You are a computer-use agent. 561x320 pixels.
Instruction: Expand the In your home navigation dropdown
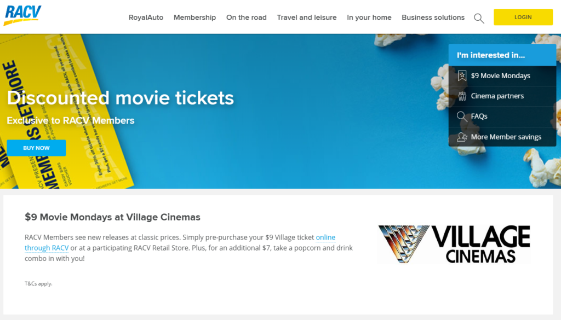[x=369, y=18]
